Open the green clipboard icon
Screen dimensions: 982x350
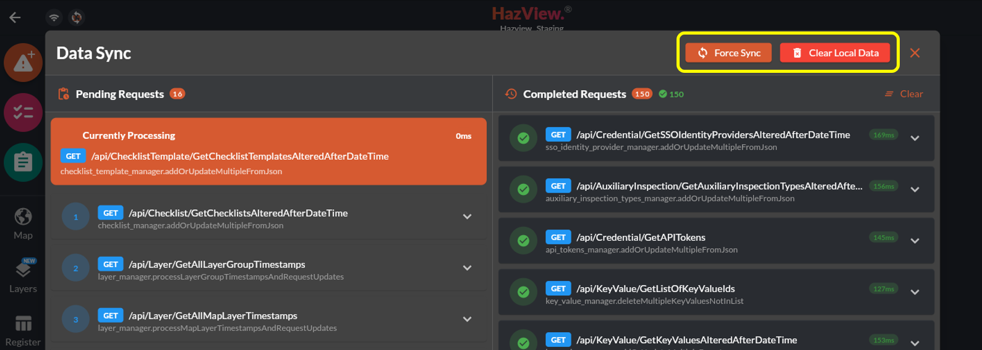tap(23, 162)
